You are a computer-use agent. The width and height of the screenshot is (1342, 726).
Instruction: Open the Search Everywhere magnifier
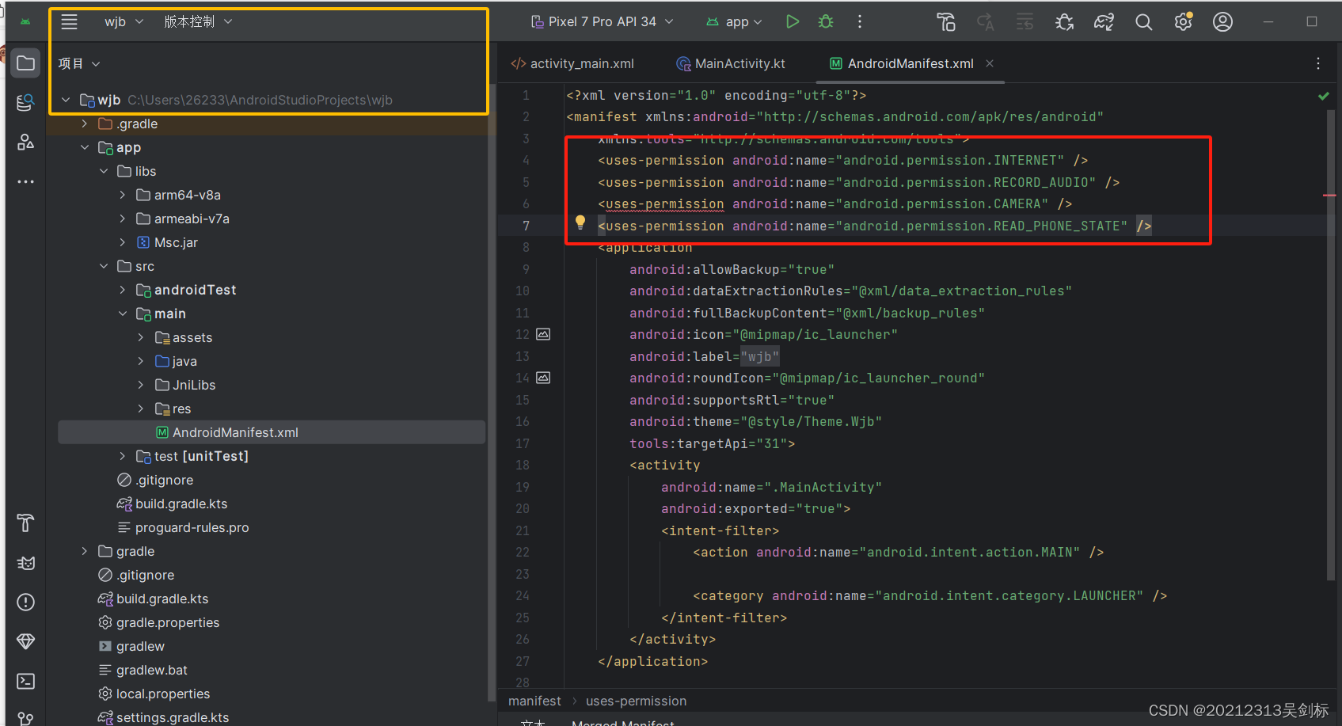click(1143, 22)
